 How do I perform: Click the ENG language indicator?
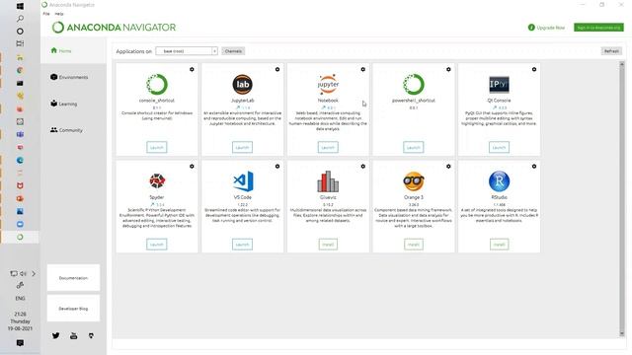click(20, 298)
